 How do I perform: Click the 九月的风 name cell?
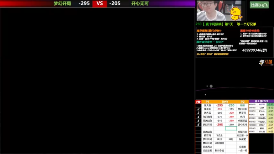click(208, 117)
